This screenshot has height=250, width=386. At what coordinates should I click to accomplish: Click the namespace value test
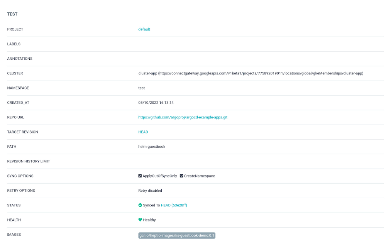(142, 88)
